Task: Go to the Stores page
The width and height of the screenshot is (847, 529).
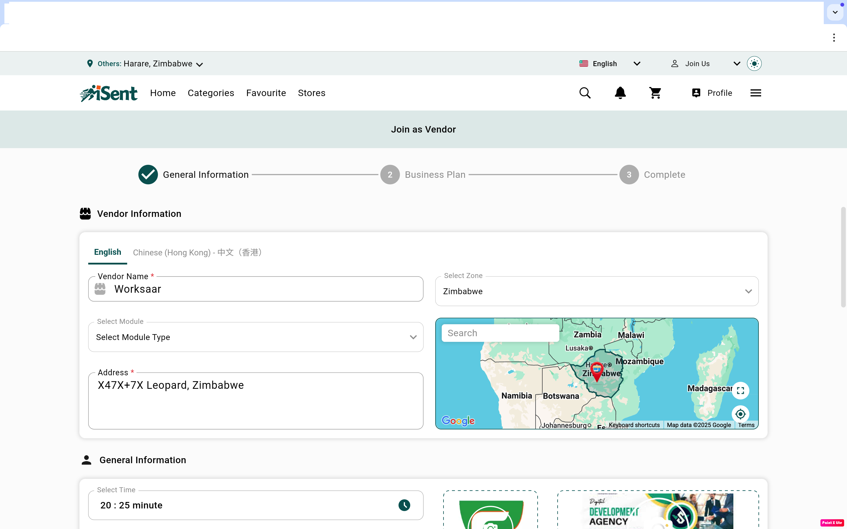Action: point(311,93)
